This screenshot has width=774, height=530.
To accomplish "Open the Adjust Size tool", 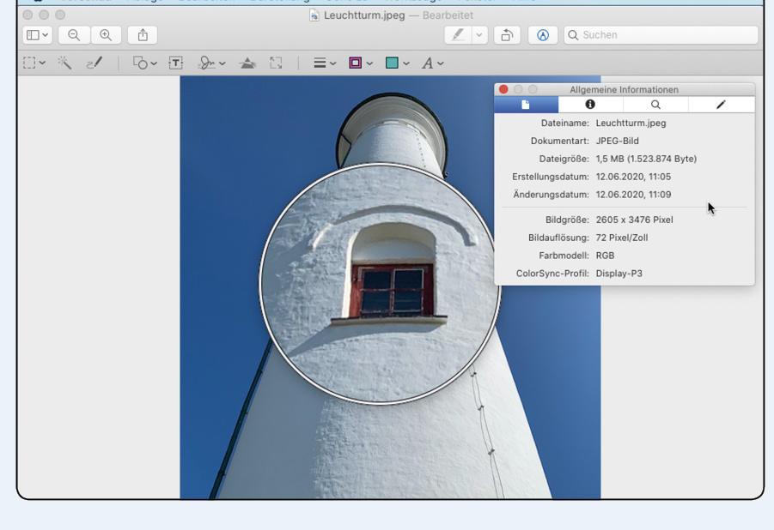I will point(276,63).
